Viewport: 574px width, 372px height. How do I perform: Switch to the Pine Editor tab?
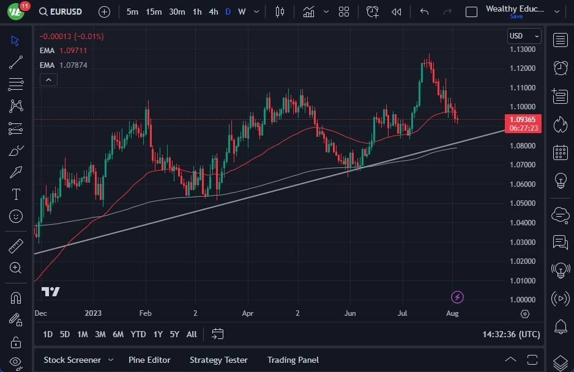tap(149, 360)
